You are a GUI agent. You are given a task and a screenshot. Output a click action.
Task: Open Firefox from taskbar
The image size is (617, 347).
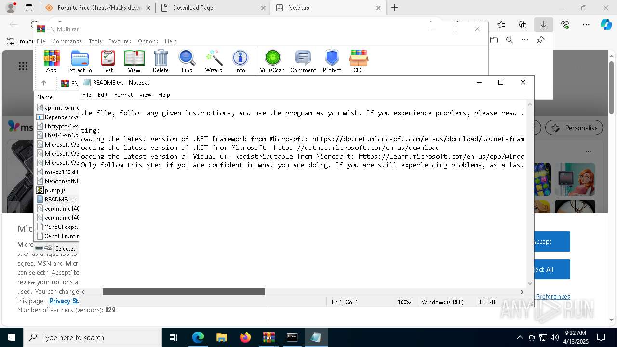245,337
